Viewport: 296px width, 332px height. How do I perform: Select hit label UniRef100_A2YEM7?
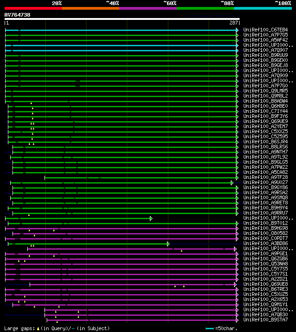[x=265, y=126]
